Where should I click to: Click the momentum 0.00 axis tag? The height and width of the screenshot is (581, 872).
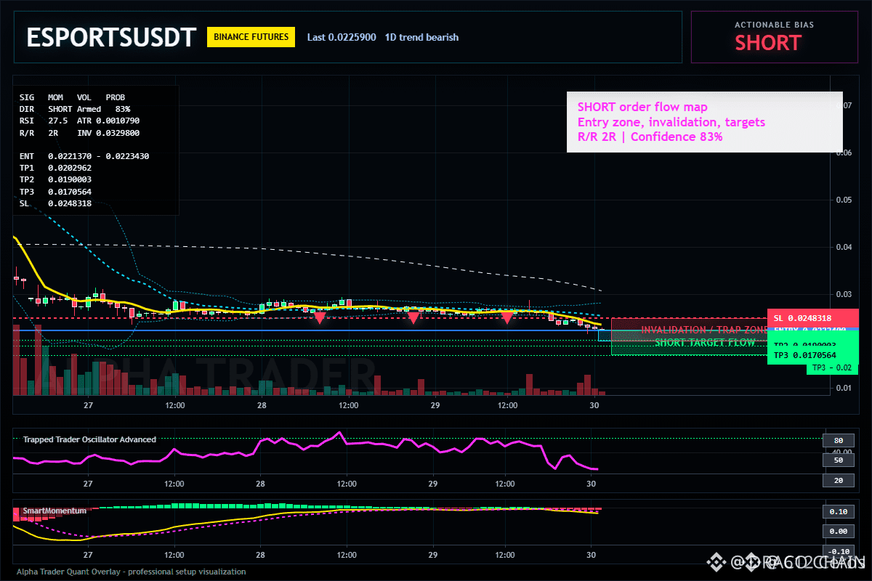tap(837, 532)
